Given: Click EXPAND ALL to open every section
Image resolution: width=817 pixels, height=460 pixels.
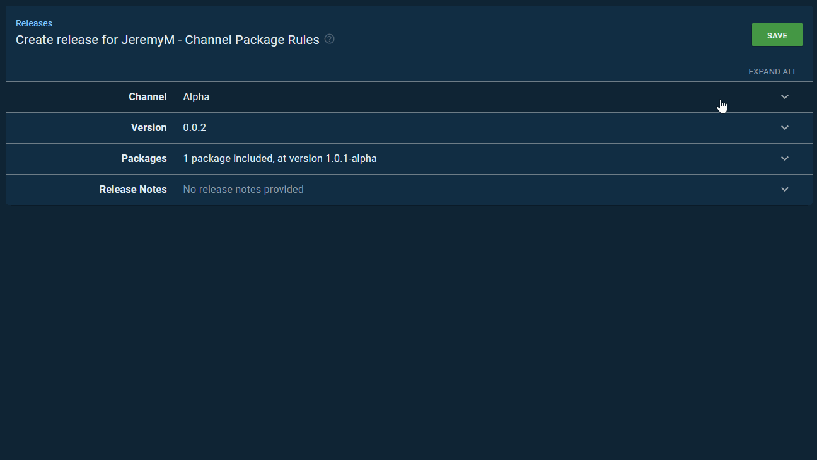Looking at the screenshot, I should [773, 71].
